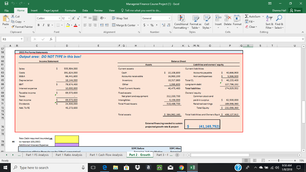Click Tell me what you want to do
This screenshot has height=172, width=306.
[x=141, y=10]
